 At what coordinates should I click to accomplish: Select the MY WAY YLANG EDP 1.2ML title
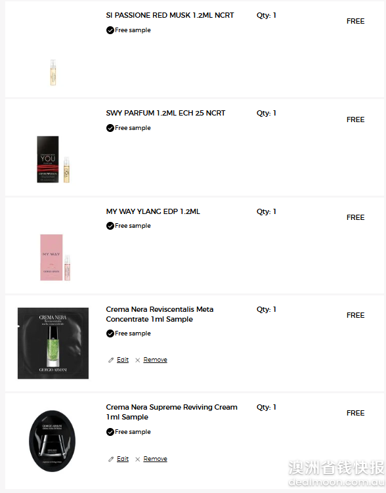(153, 211)
